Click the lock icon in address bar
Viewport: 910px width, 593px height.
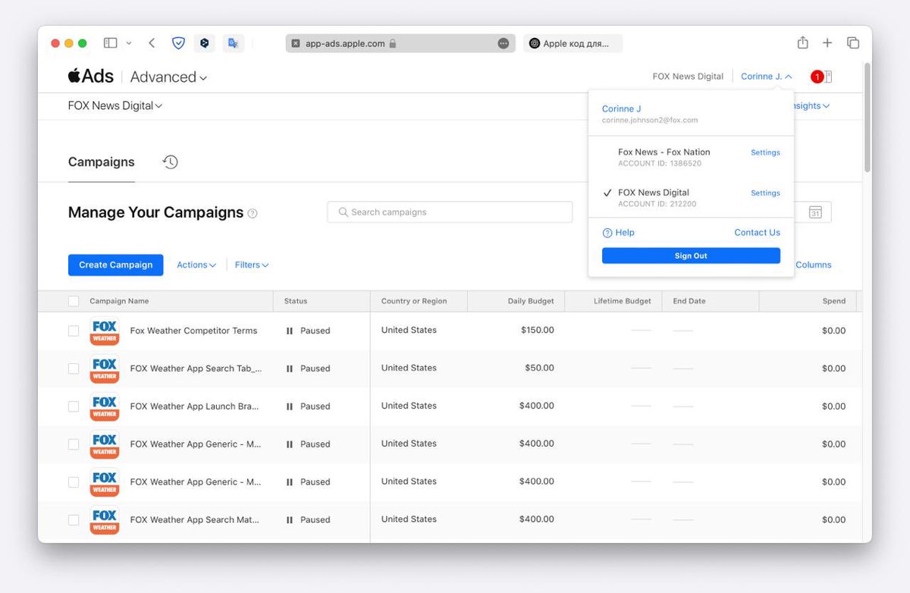tap(392, 43)
